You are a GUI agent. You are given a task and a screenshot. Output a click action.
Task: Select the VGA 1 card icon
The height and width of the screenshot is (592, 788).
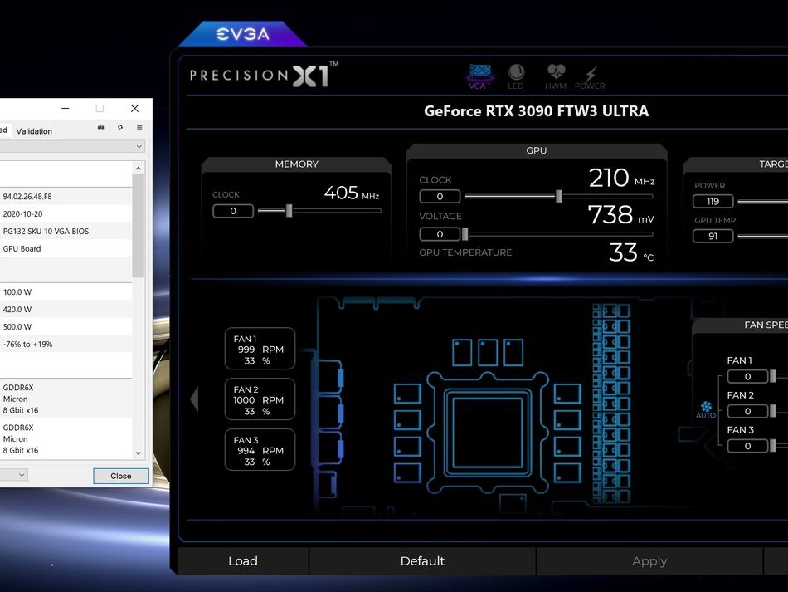pos(480,76)
